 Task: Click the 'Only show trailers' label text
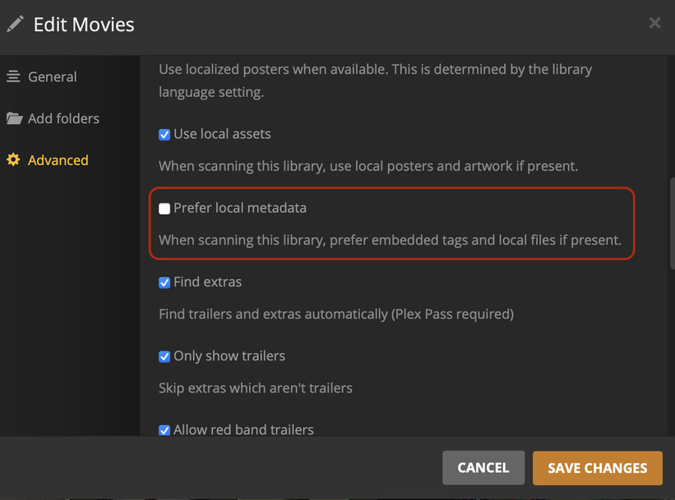pyautogui.click(x=229, y=356)
